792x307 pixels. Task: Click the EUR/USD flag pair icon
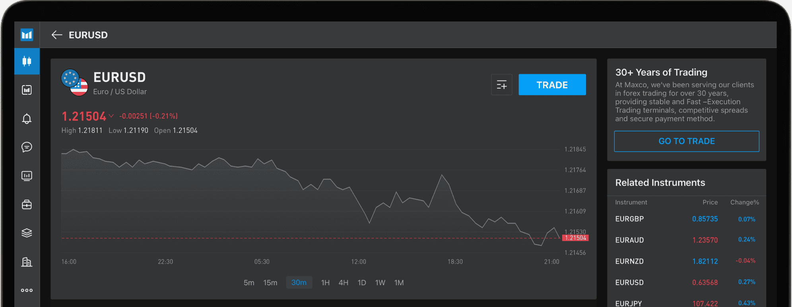[x=74, y=82]
